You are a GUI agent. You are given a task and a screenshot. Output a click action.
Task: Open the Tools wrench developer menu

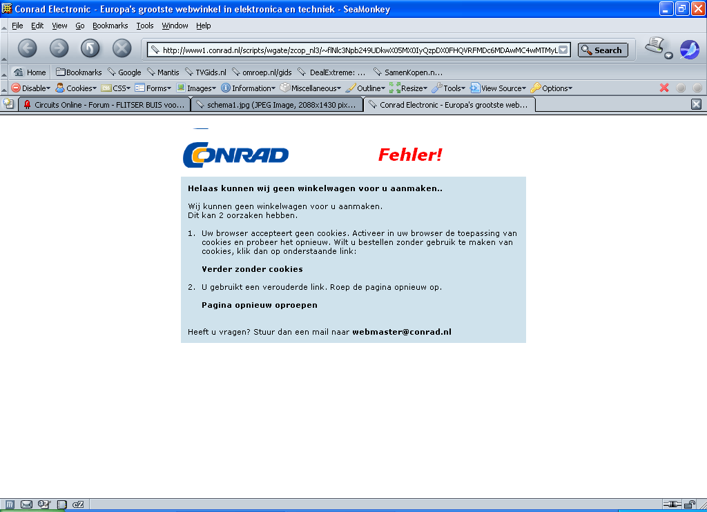pos(449,88)
